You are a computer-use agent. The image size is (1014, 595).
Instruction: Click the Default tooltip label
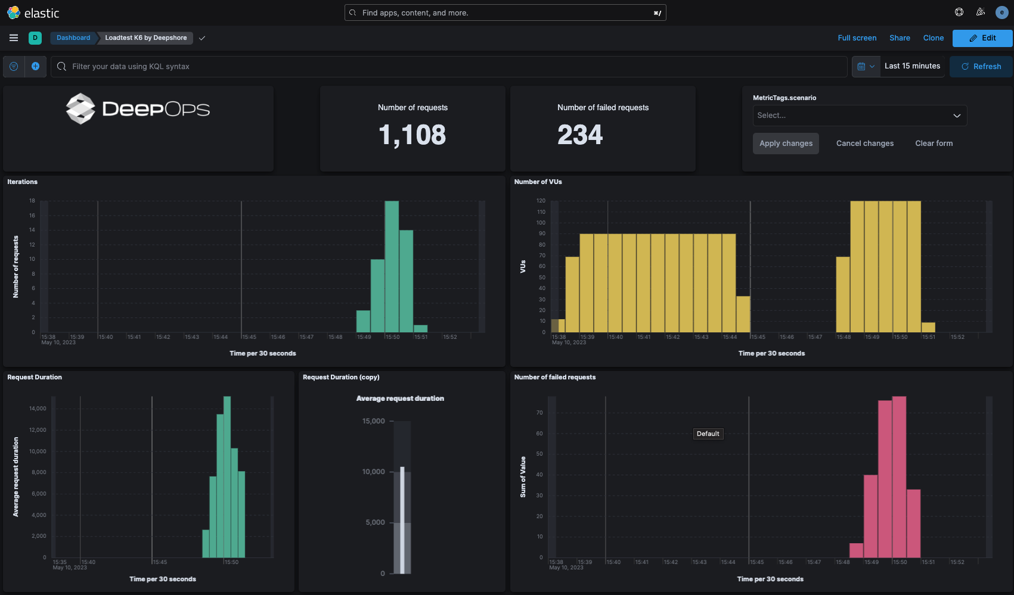[708, 434]
